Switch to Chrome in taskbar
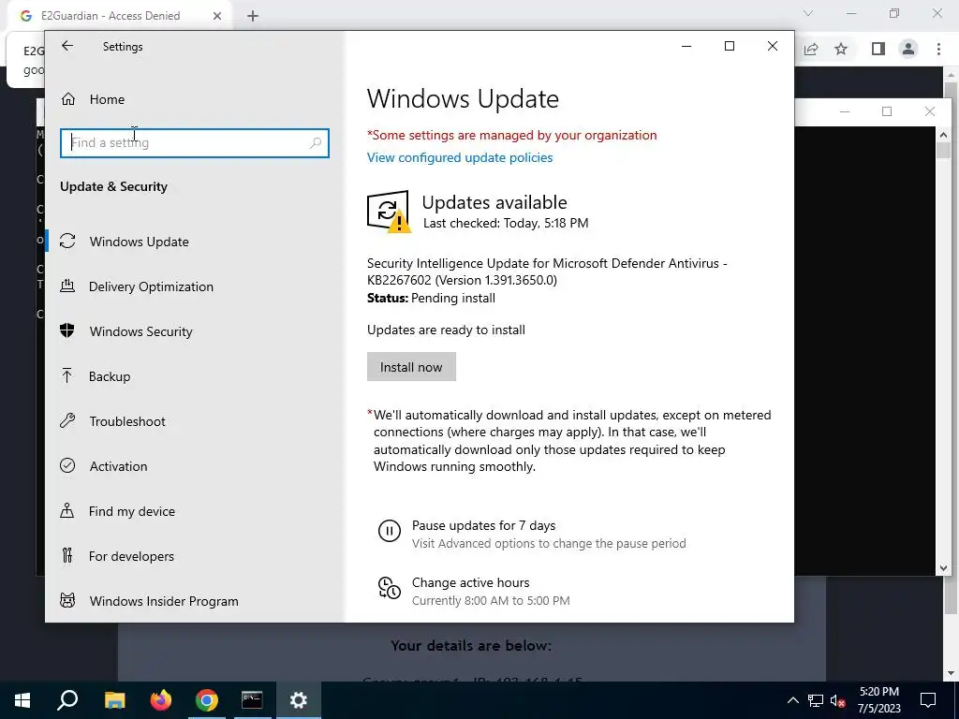 point(207,700)
